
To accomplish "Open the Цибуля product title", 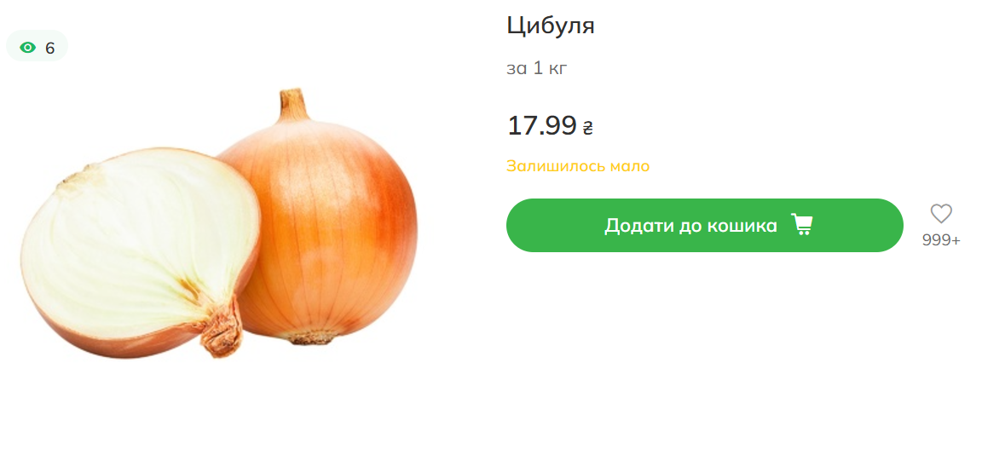I will pyautogui.click(x=551, y=27).
